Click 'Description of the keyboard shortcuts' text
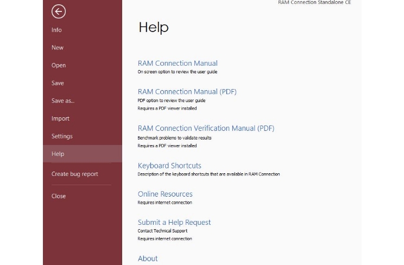The width and height of the screenshot is (404, 265). (x=209, y=174)
